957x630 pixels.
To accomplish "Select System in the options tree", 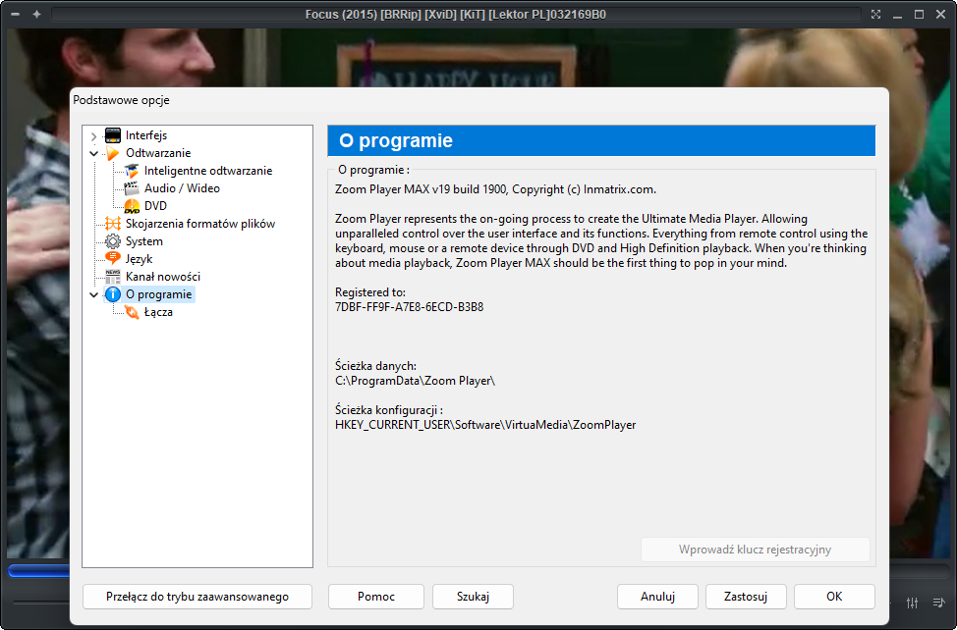I will pyautogui.click(x=144, y=241).
